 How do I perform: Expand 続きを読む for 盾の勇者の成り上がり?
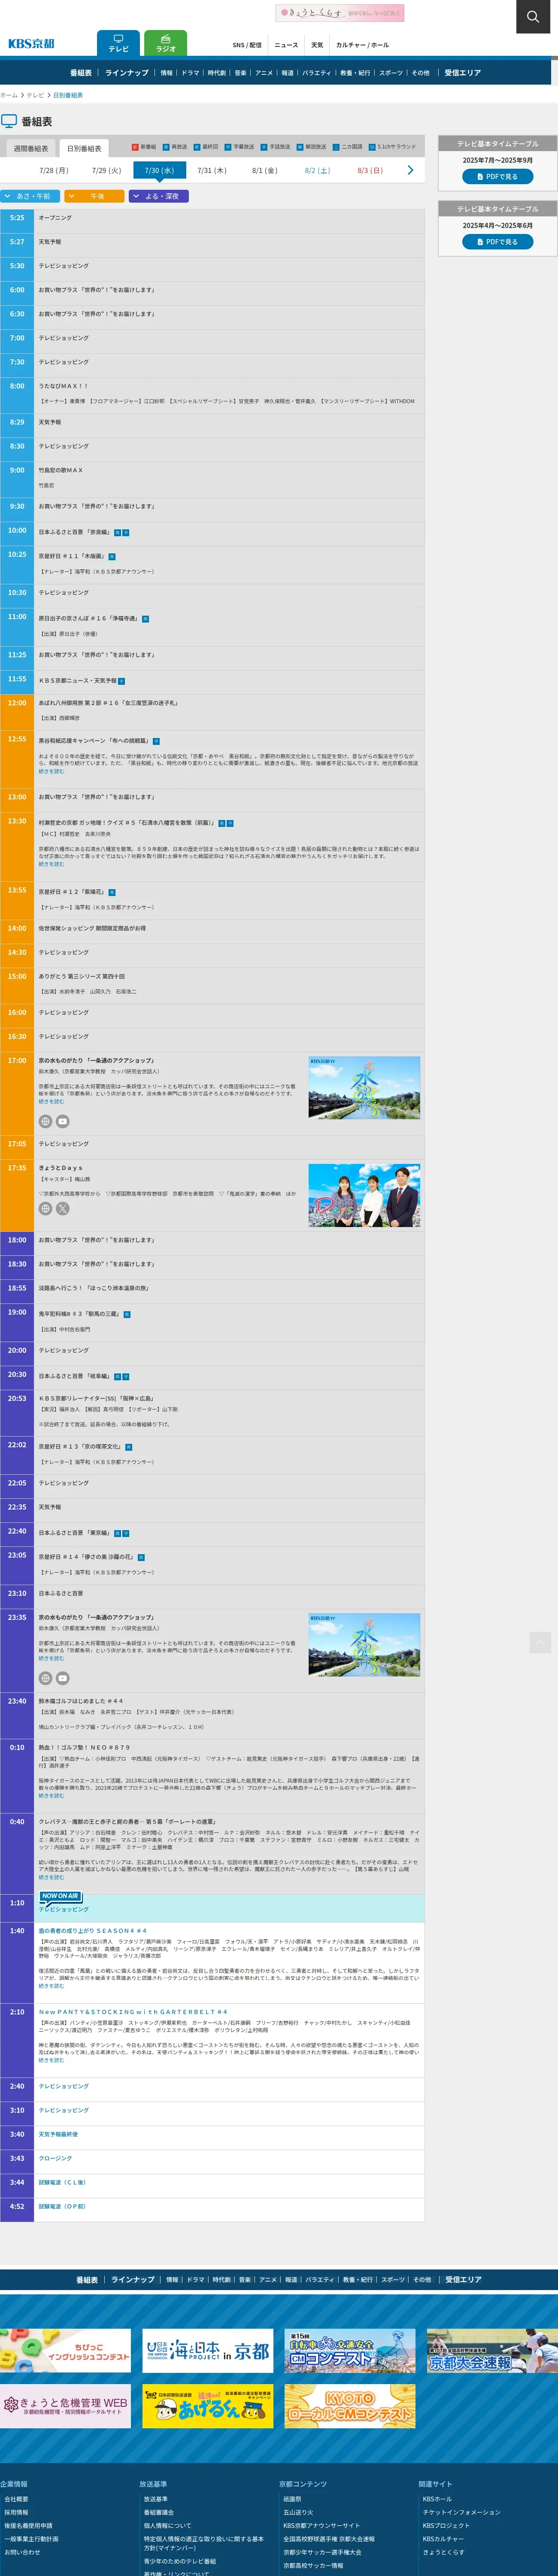[51, 1986]
